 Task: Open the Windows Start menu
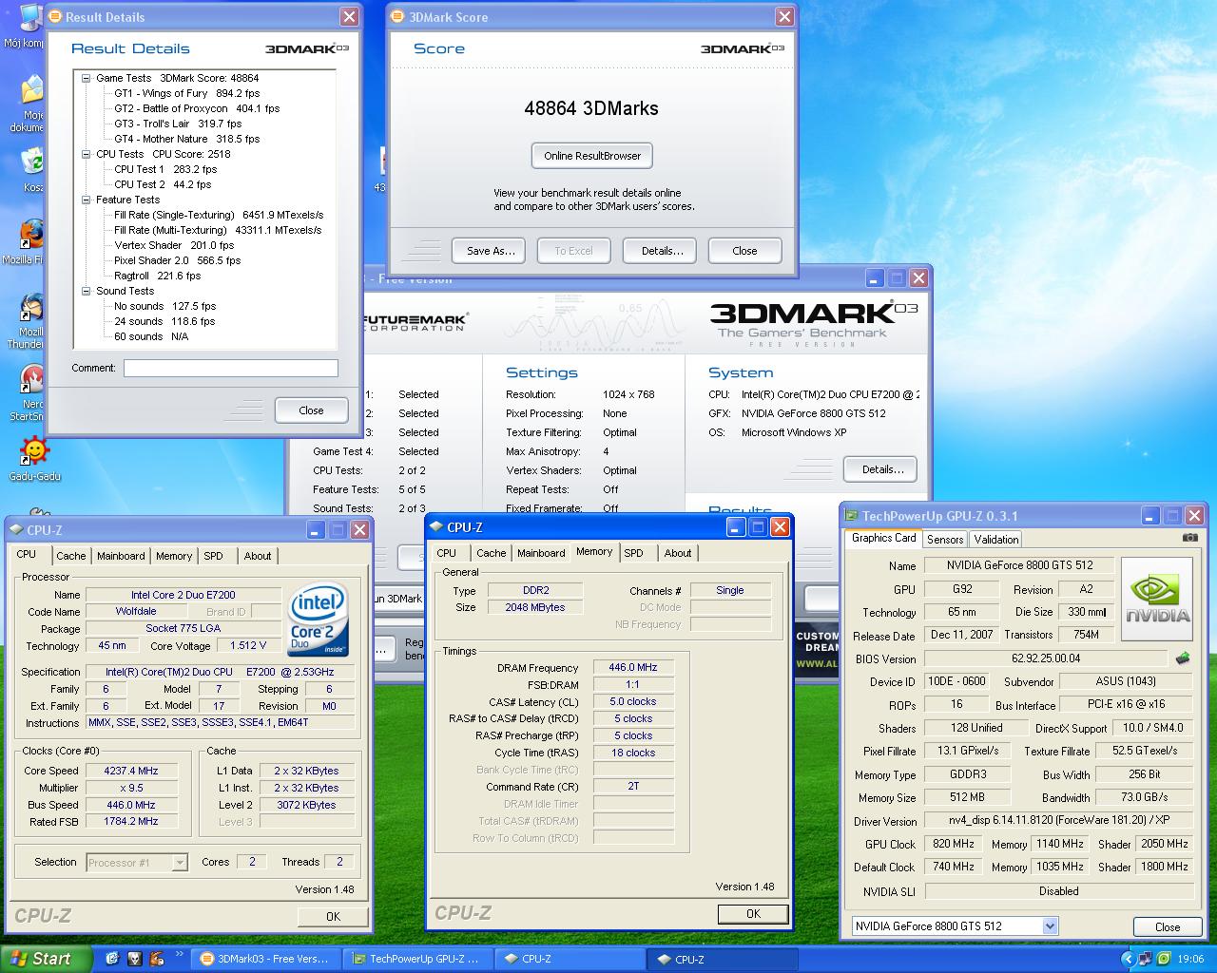click(46, 959)
